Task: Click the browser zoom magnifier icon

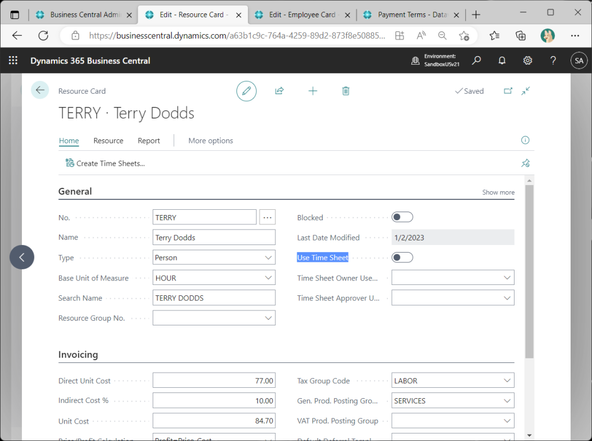Action: click(442, 36)
